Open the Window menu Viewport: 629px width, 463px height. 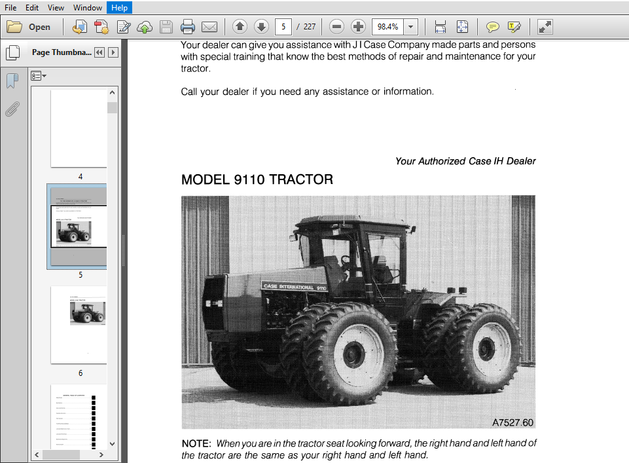(x=88, y=8)
